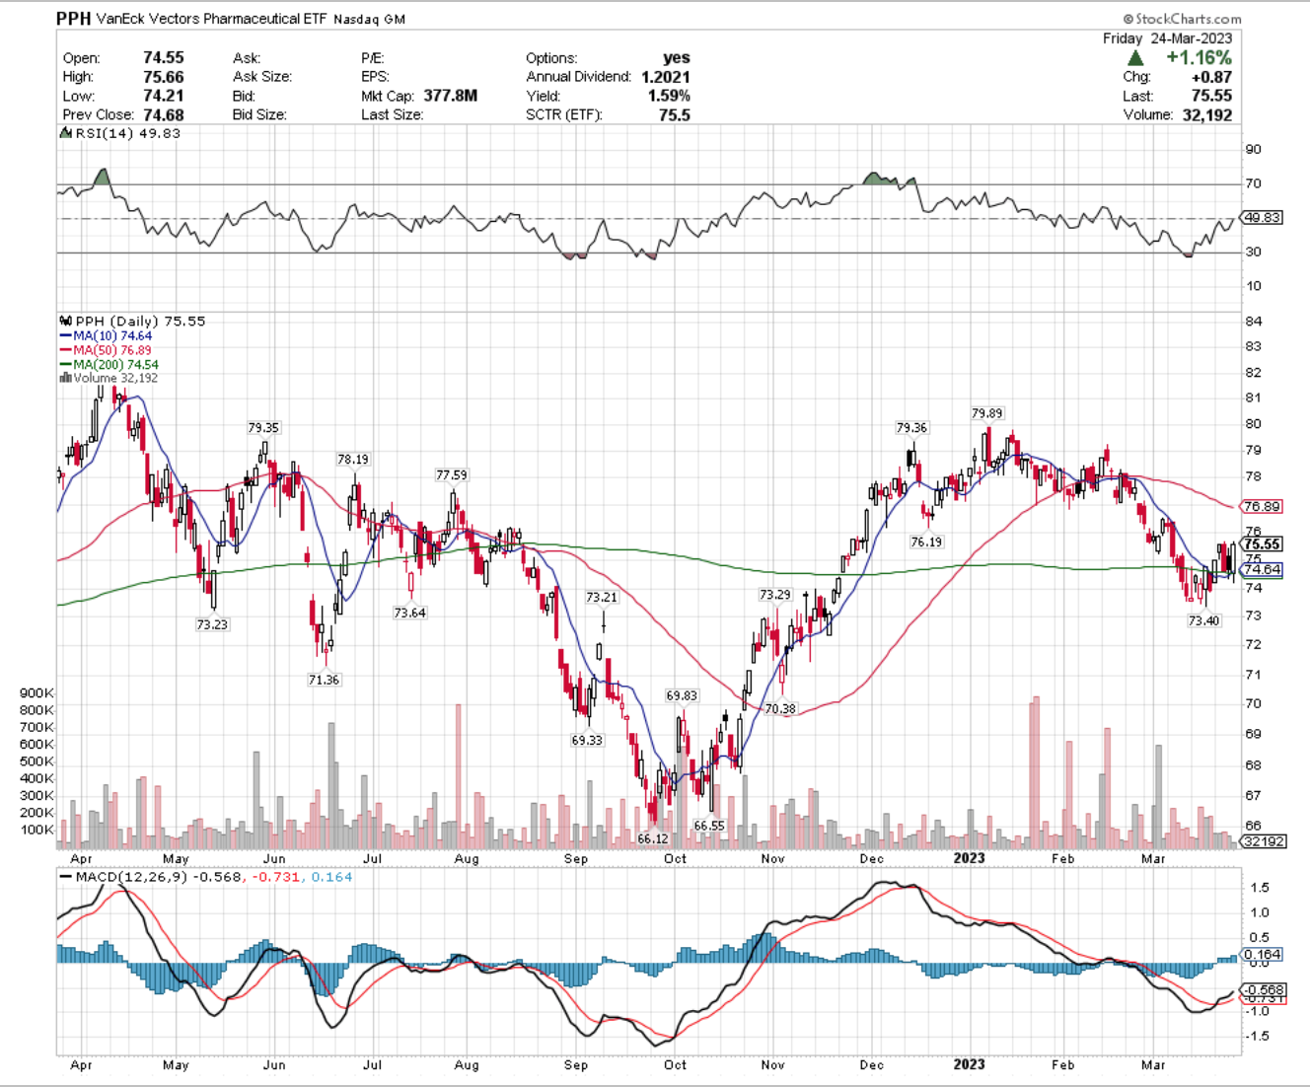Select the Open value 74.55
The height and width of the screenshot is (1087, 1310).
[164, 58]
